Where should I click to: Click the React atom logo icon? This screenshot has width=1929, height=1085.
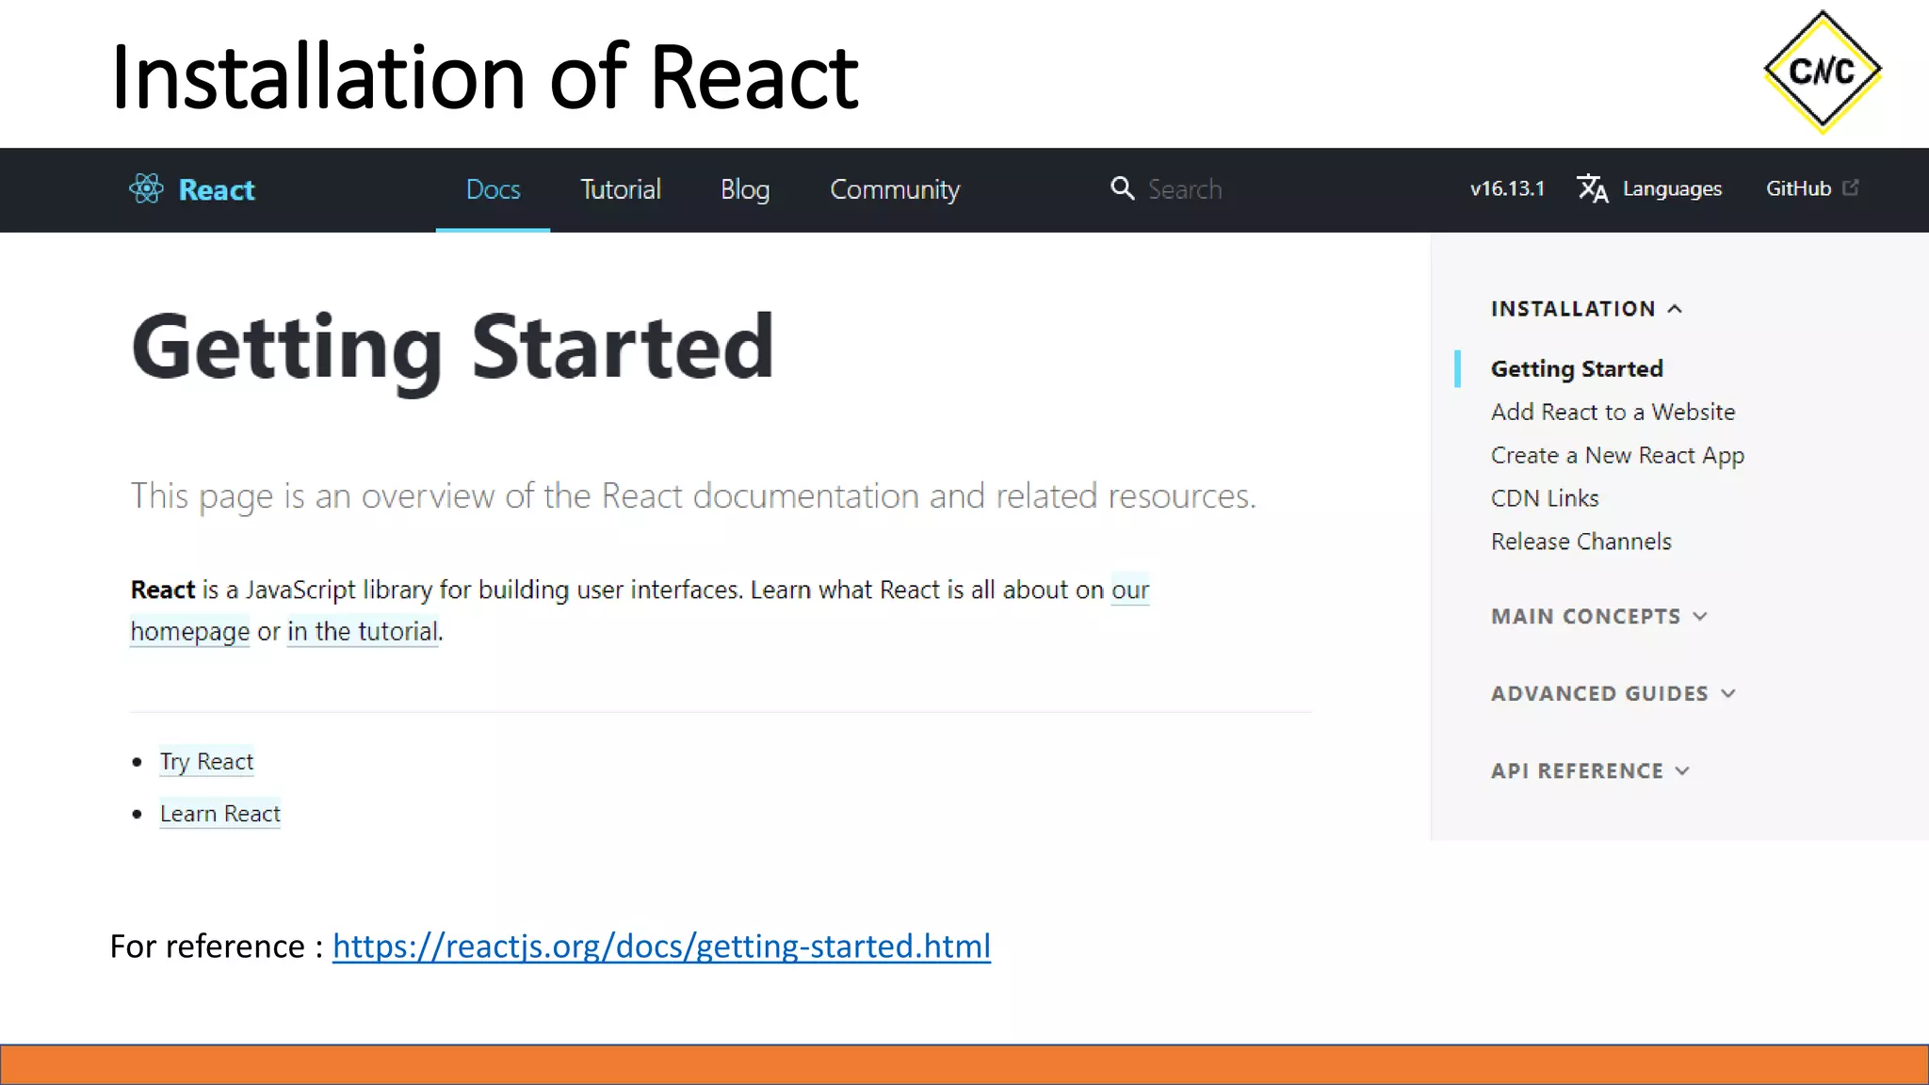tap(146, 189)
